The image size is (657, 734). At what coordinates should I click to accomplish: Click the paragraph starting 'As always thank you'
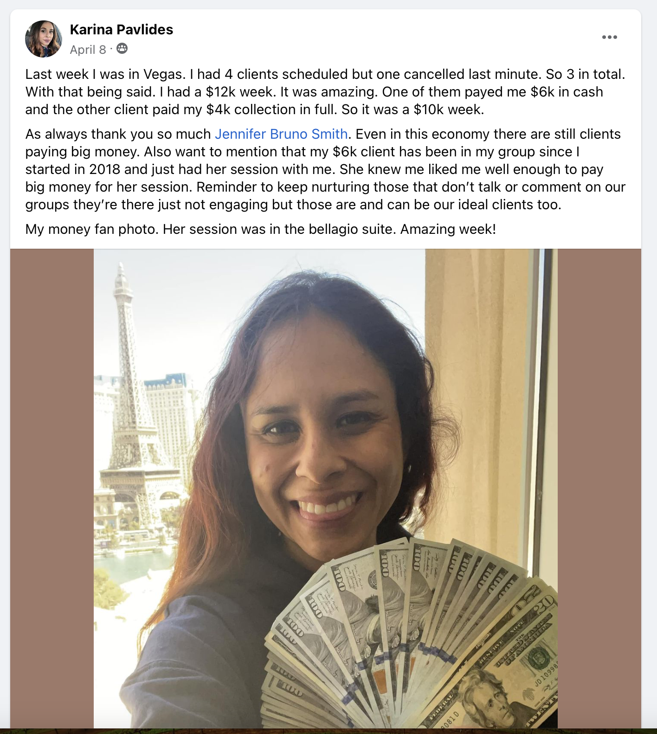coord(325,169)
